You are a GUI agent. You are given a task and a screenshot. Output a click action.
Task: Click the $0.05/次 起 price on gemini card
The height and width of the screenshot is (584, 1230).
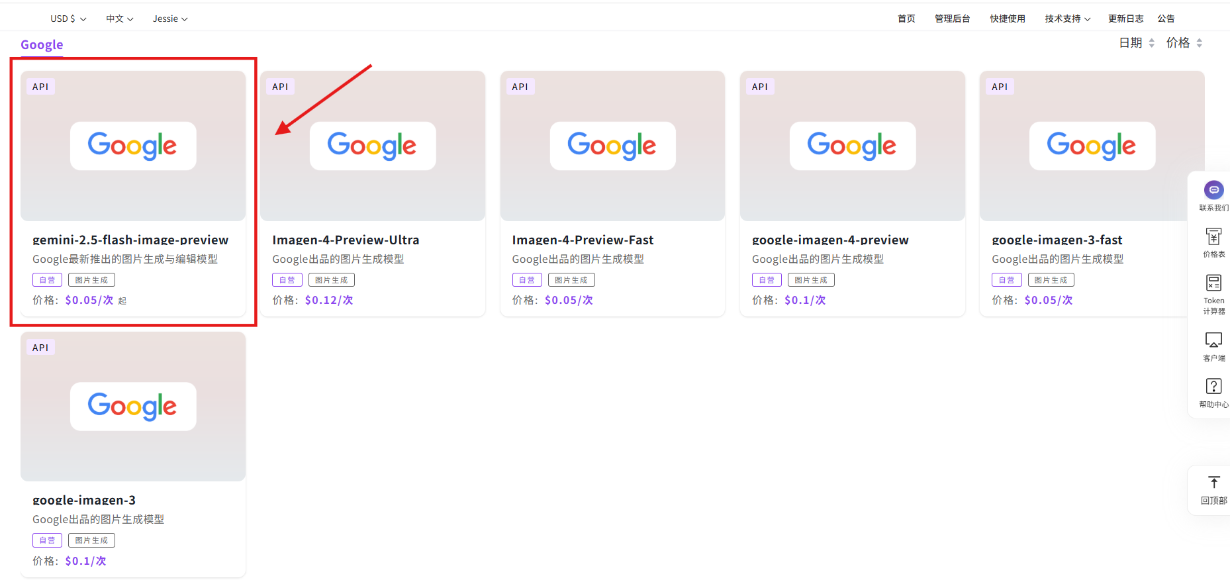[x=96, y=301]
